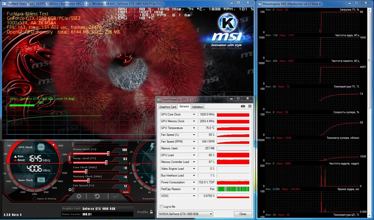Expand GPU Load sensor dropdown
Viewport: 374px width, 220px height.
click(194, 155)
